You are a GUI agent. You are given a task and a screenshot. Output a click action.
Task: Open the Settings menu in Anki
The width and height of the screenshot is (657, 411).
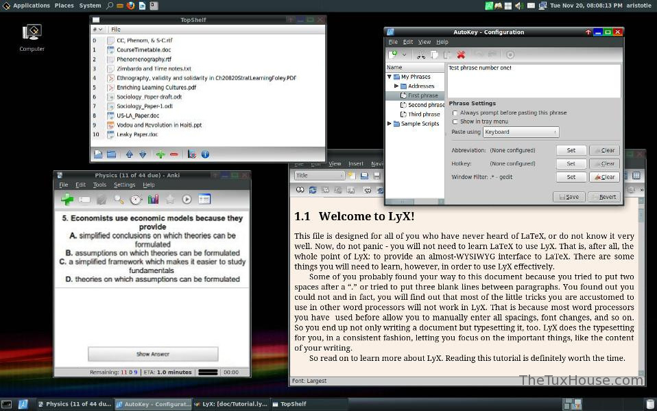[x=124, y=185]
